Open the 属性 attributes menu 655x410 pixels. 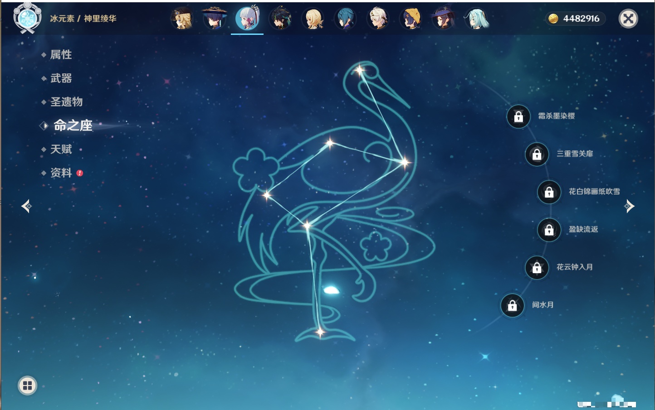61,55
